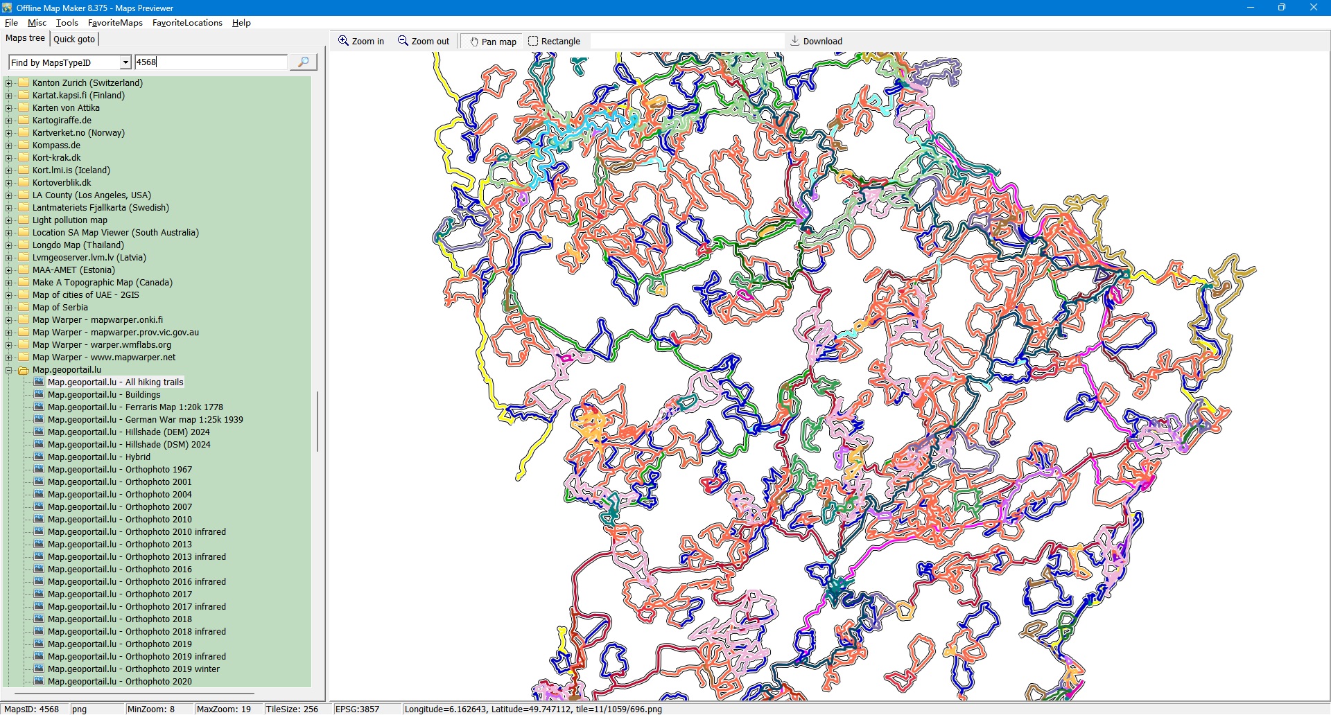Click the Zoom out tool
Screen dimensions: 1331x715
(x=424, y=42)
